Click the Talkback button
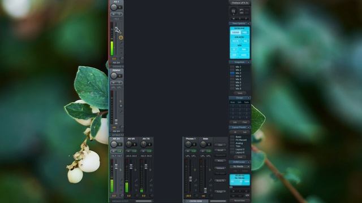This screenshot has width=362, height=203. point(220,168)
